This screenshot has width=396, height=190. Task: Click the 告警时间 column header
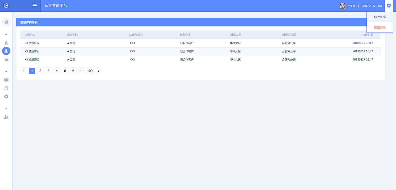tap(368, 35)
